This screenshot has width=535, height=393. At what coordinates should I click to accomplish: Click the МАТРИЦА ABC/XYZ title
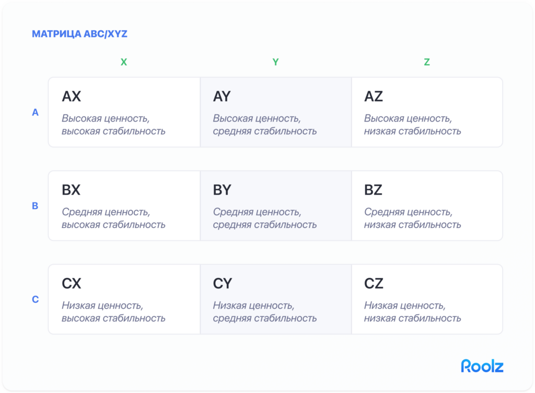click(79, 34)
